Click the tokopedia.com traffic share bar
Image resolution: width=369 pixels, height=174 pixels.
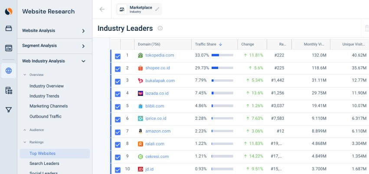pyautogui.click(x=222, y=56)
